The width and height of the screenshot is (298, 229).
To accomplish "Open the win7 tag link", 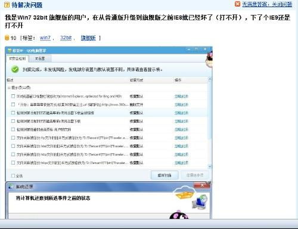I will point(45,38).
